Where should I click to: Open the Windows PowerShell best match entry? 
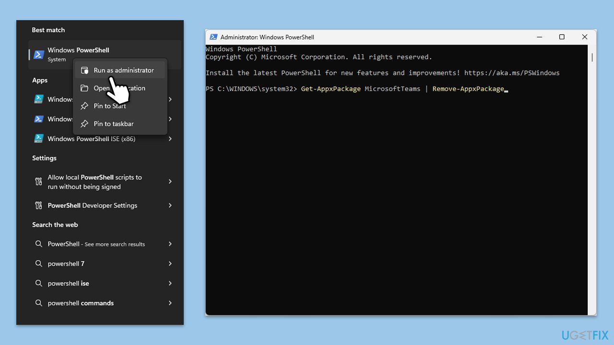pyautogui.click(x=78, y=50)
